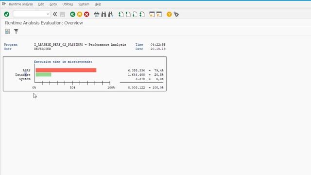Image resolution: width=311 pixels, height=175 pixels.
Task: Open the Edit menu
Action: click(x=41, y=4)
